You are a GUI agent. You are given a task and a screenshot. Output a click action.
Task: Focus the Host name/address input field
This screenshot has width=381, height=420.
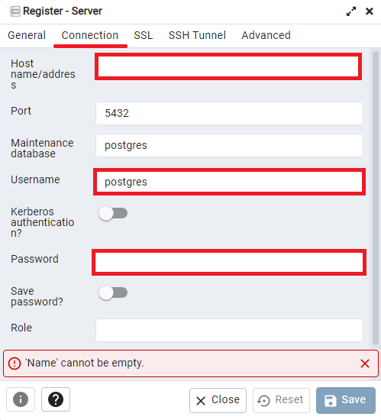click(228, 66)
